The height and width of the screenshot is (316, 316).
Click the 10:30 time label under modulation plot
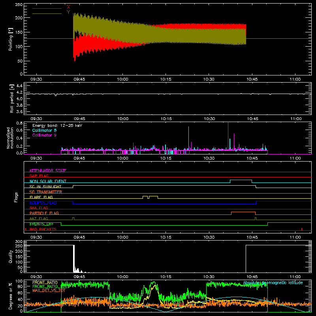point(209,158)
